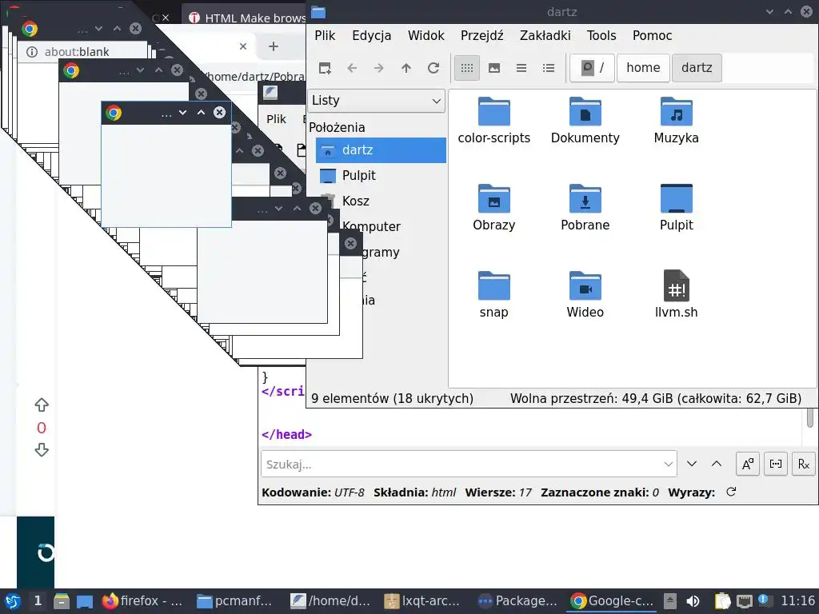The image size is (819, 614).
Task: Switch to Google-chrome taskbar entry
Action: pyautogui.click(x=612, y=601)
